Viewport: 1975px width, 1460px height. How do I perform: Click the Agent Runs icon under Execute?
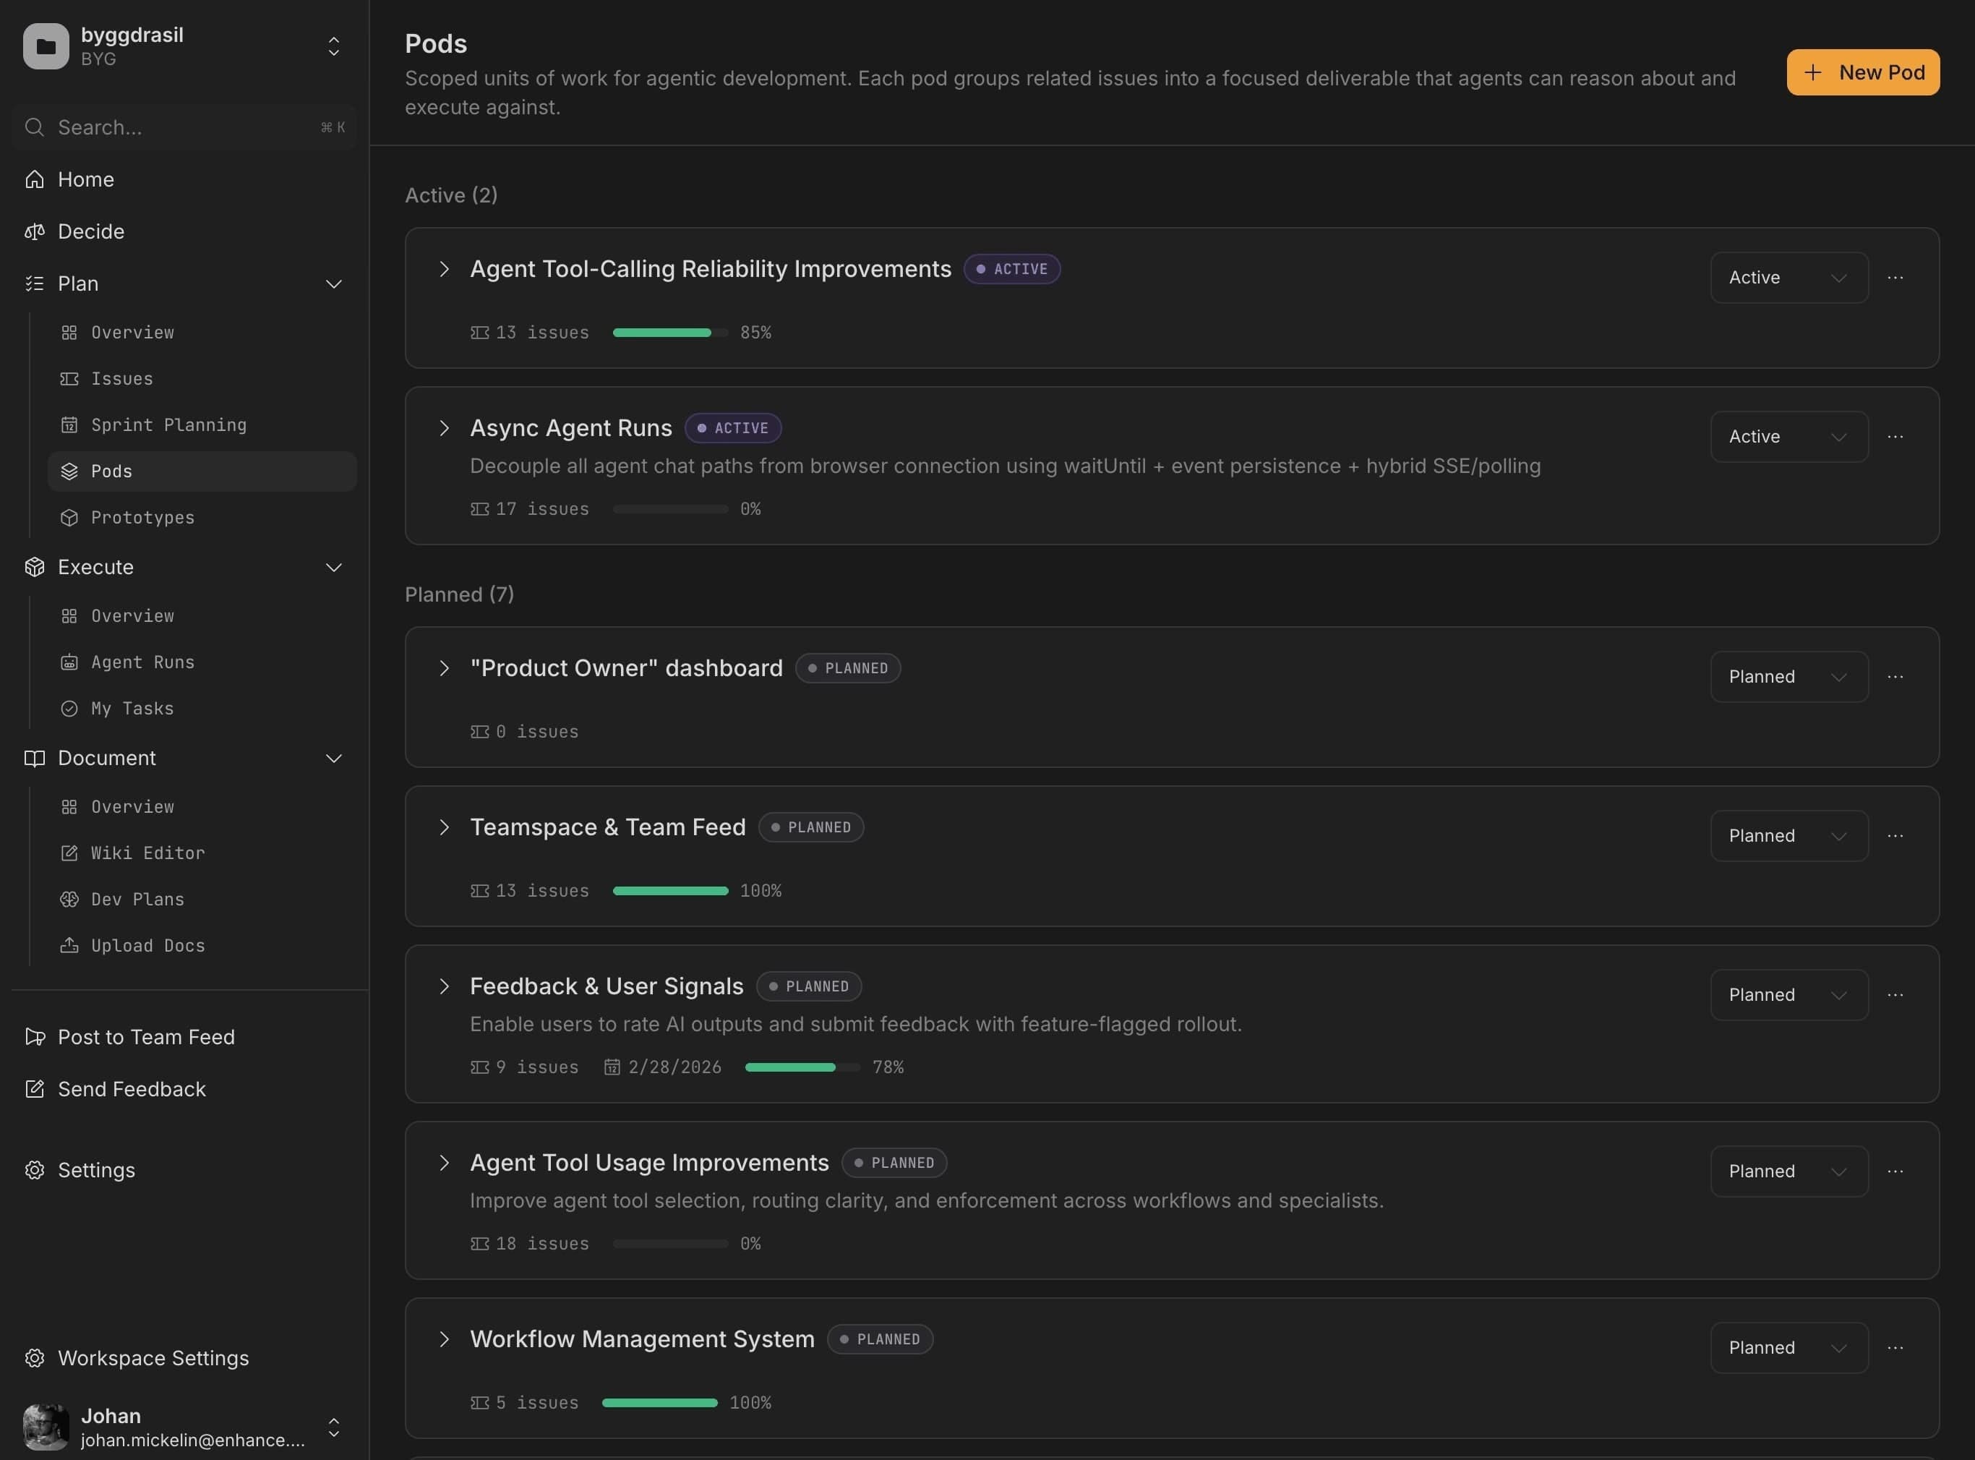click(x=70, y=661)
